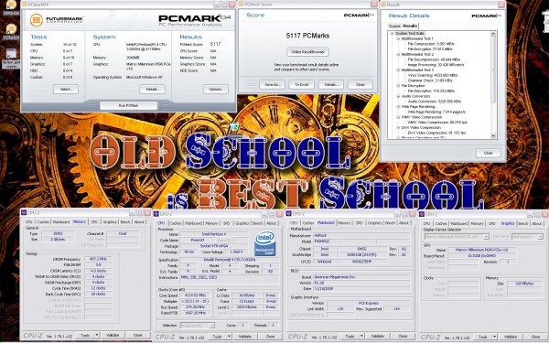549x343 pixels.
Task: Click the CPU-Z Mainboard window title icon
Action: (289, 213)
